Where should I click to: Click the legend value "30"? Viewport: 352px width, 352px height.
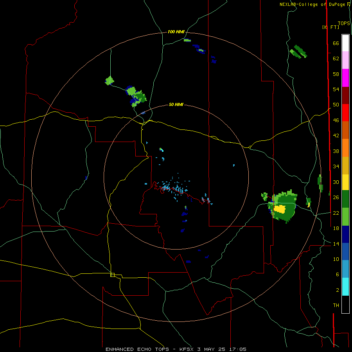tap(336, 182)
